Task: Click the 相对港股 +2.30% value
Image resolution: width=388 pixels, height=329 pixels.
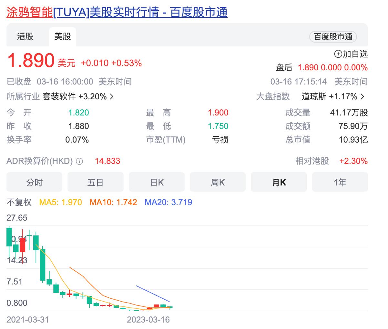Action: click(x=353, y=161)
